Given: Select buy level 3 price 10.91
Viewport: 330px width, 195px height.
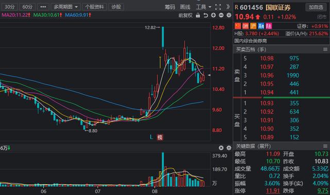Looking at the screenshot, I should (267, 120).
